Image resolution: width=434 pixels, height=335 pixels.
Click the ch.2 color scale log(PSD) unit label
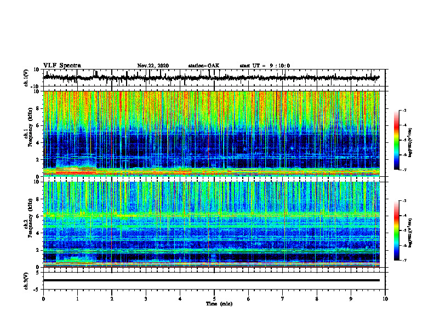click(x=410, y=232)
